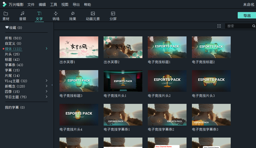256x148 pixels.
Task: Select the 电子竞技字幕条2 thumbnail
Action: coord(167,115)
